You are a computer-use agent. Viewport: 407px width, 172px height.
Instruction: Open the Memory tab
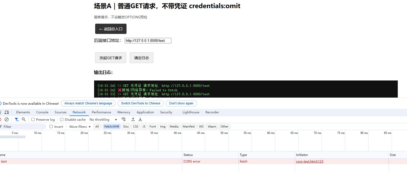124,112
